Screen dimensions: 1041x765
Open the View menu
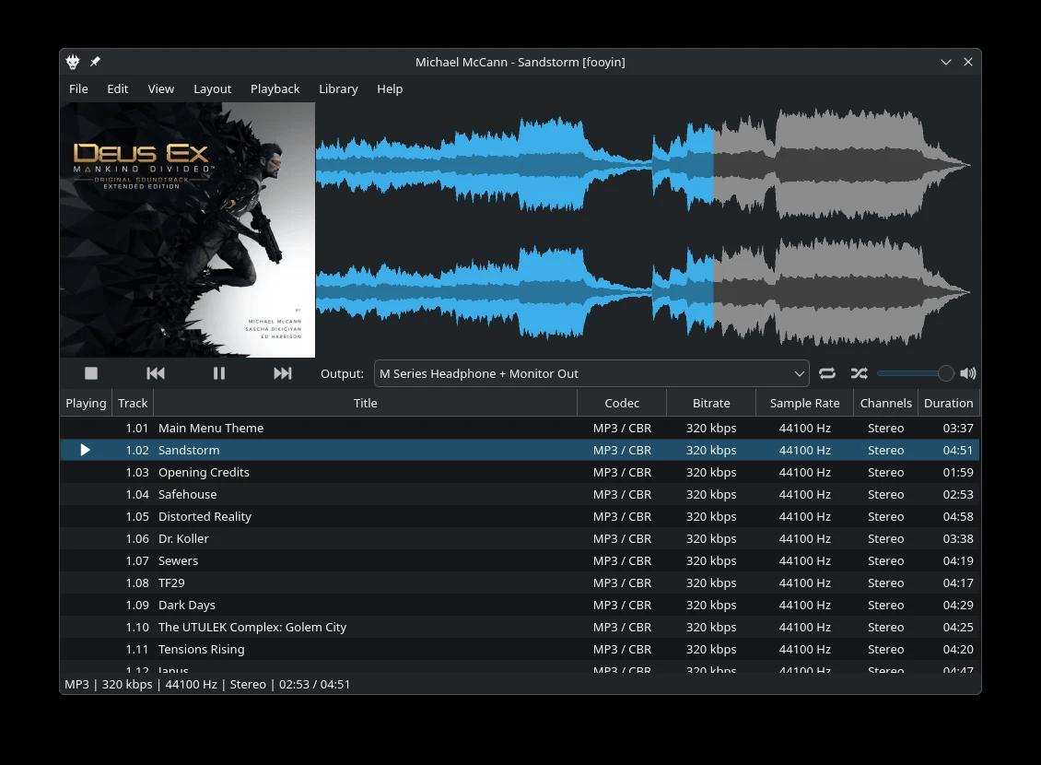point(160,89)
